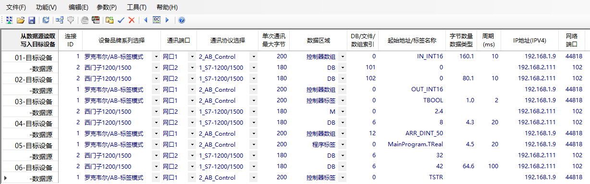Image resolution: width=590 pixels, height=184 pixels.
Task: Click the open folder toolbar icon
Action: (20, 20)
